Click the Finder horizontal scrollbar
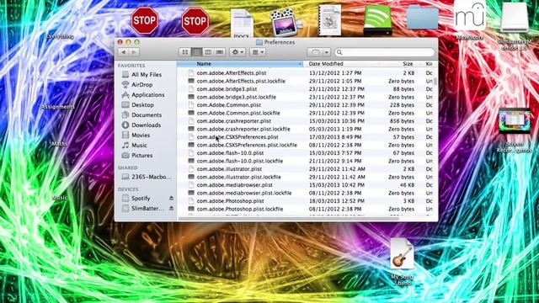The image size is (539, 303). [x=289, y=218]
